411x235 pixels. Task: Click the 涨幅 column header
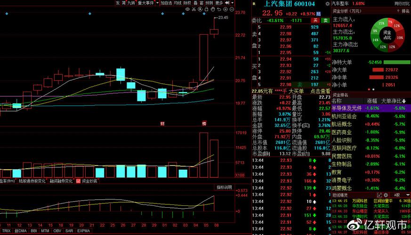pyautogui.click(x=371, y=101)
